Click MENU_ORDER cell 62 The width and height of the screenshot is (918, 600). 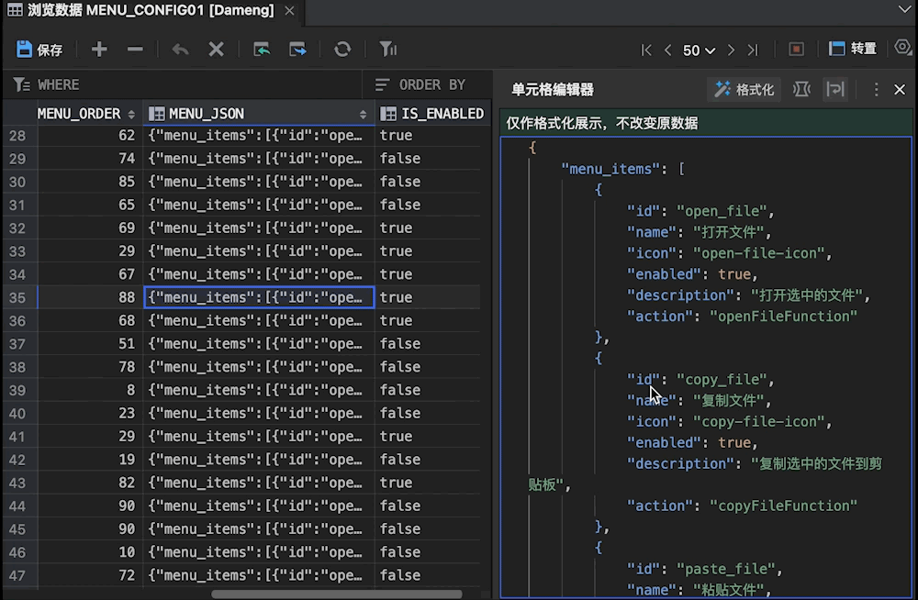pyautogui.click(x=90, y=136)
